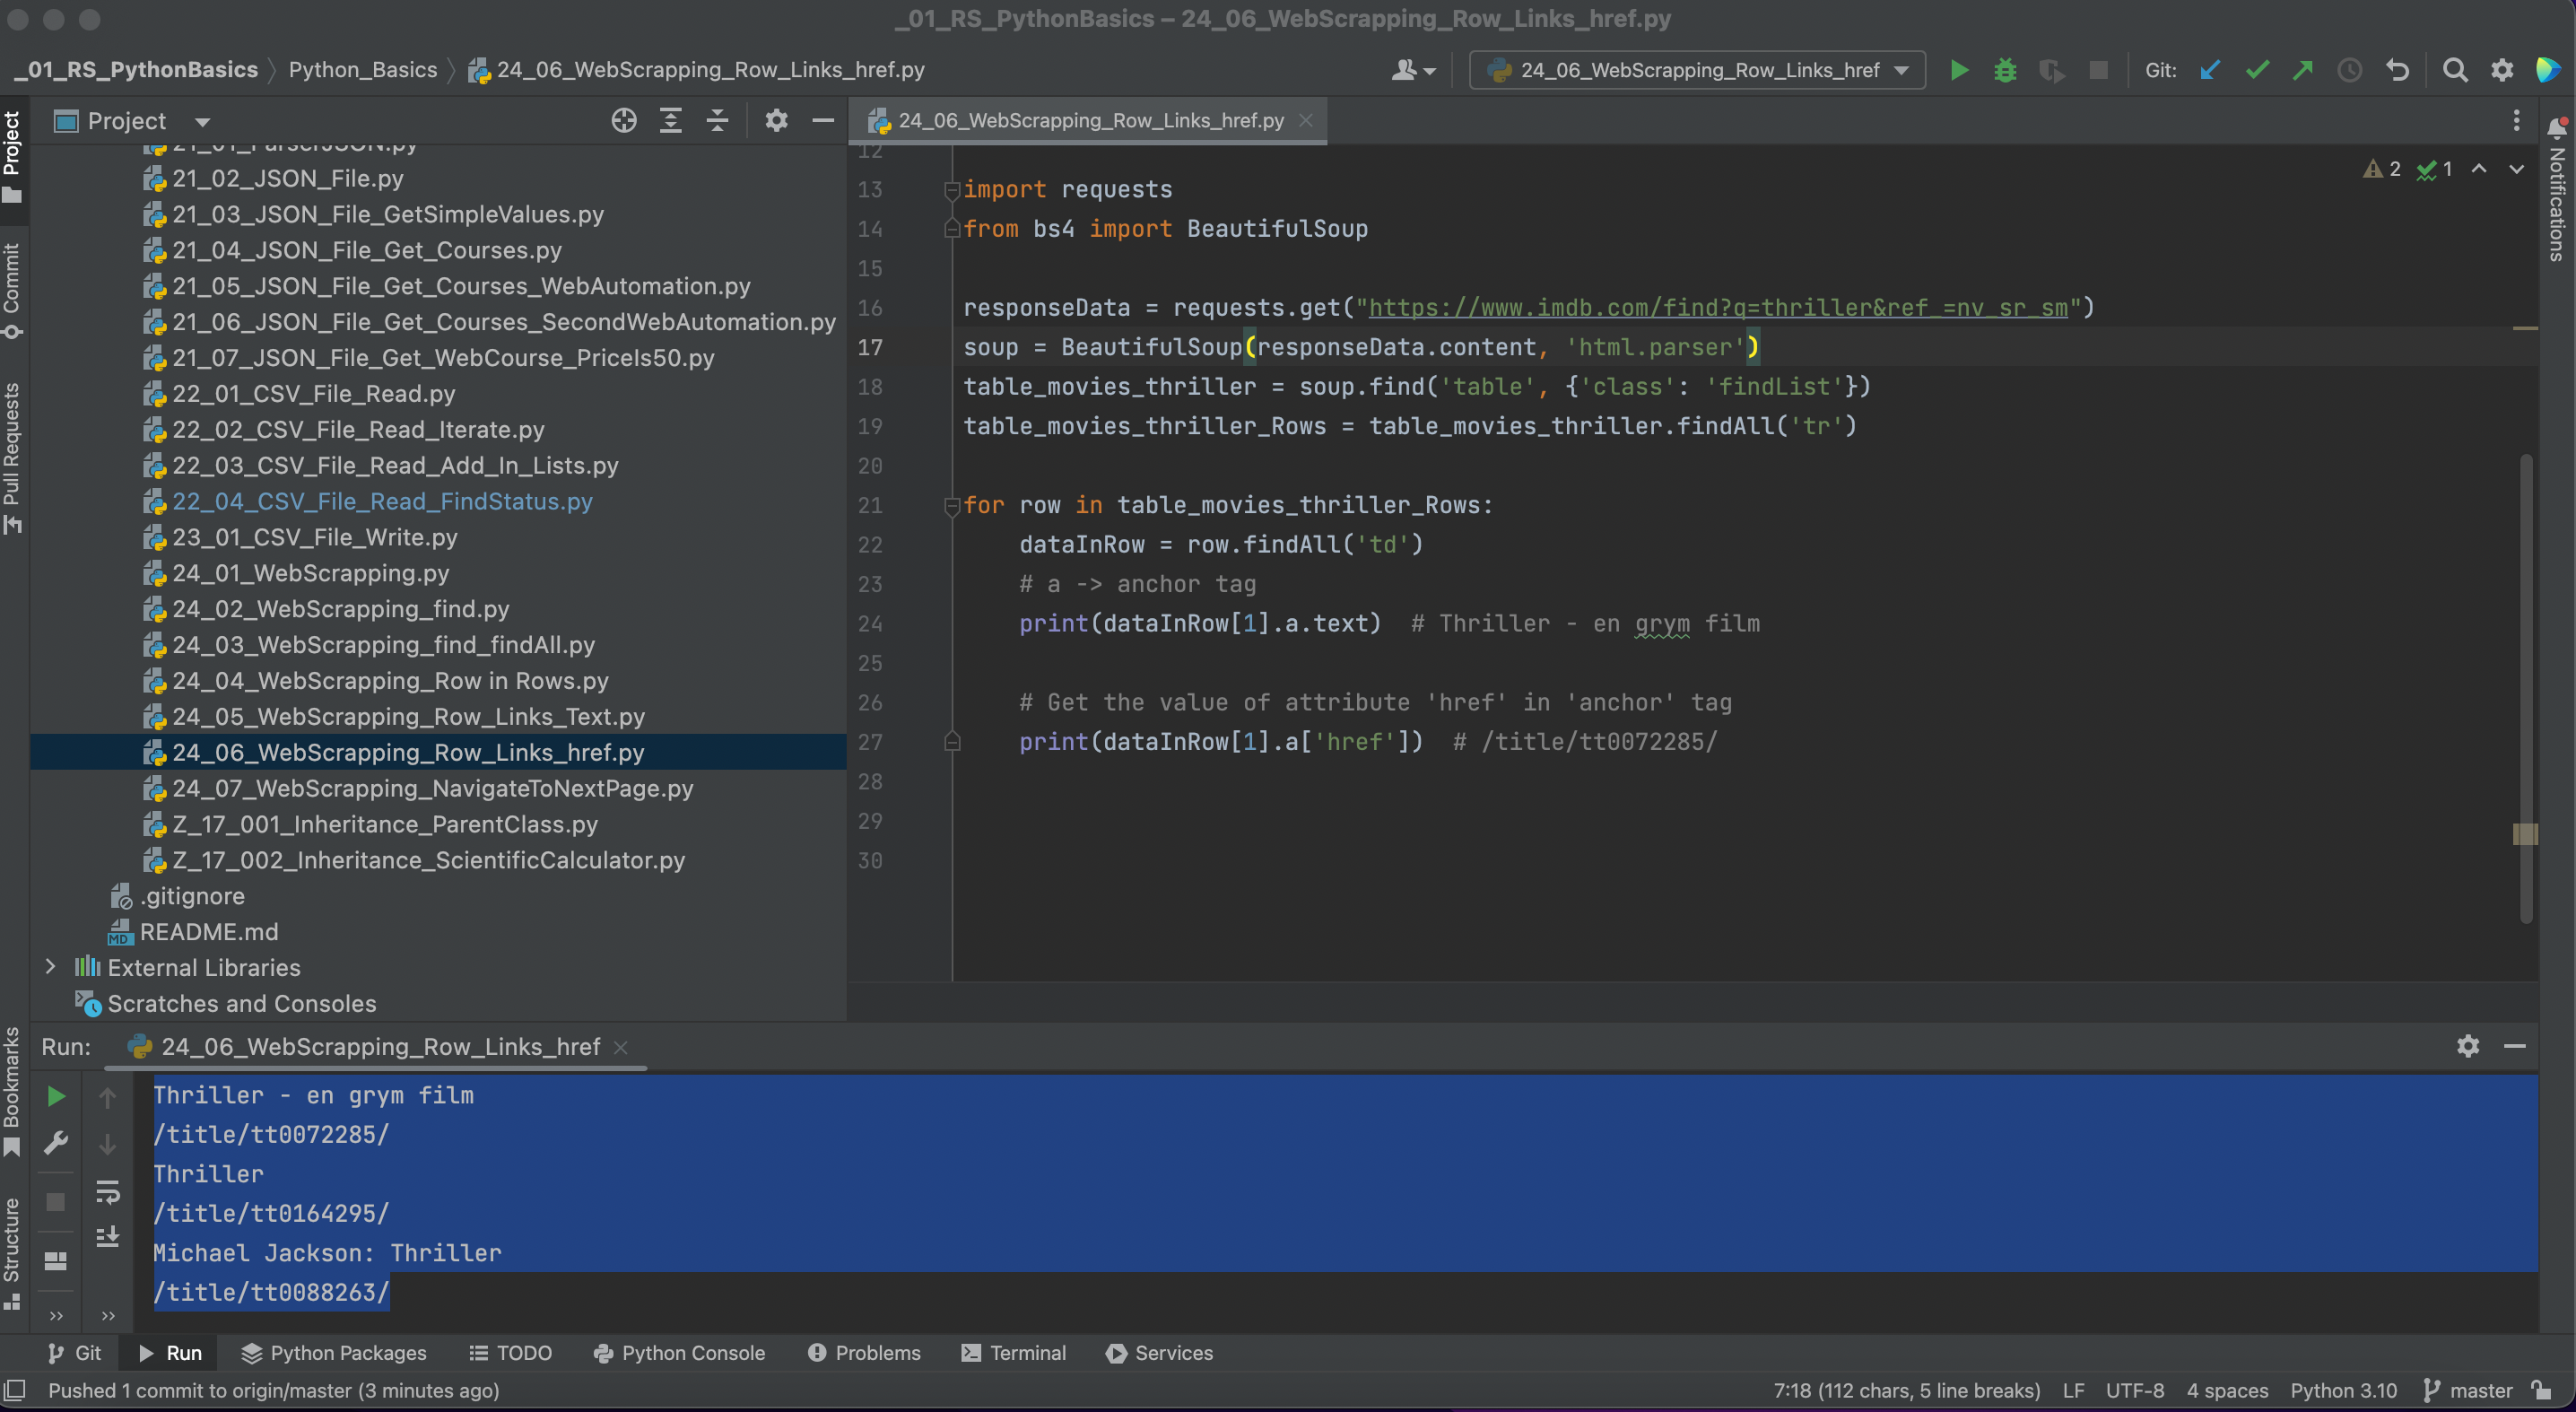Change line separator LF in the status bar
The width and height of the screenshot is (2576, 1412).
2073,1390
